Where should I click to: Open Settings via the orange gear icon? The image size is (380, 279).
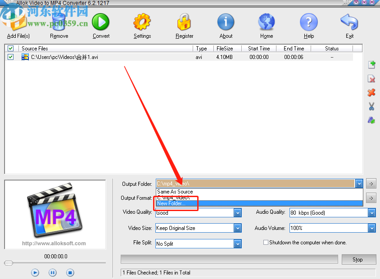tap(142, 22)
